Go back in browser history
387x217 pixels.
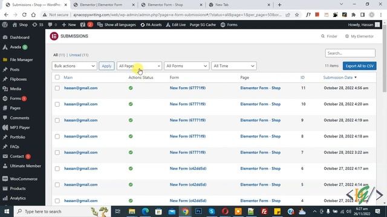(6, 14)
